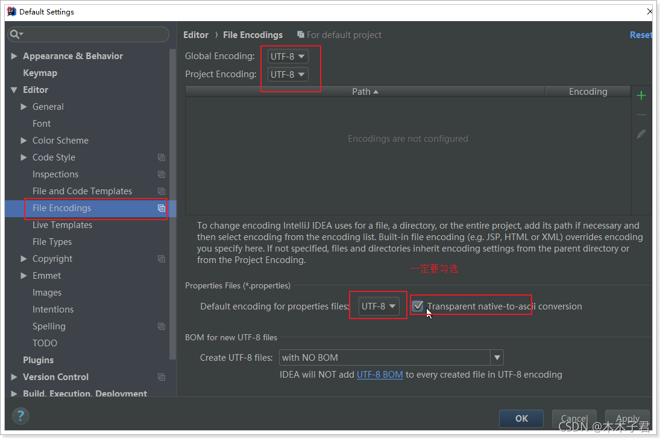This screenshot has height=438, width=660.
Task: Click the project-level icon beside Version Control
Action: [x=161, y=377]
